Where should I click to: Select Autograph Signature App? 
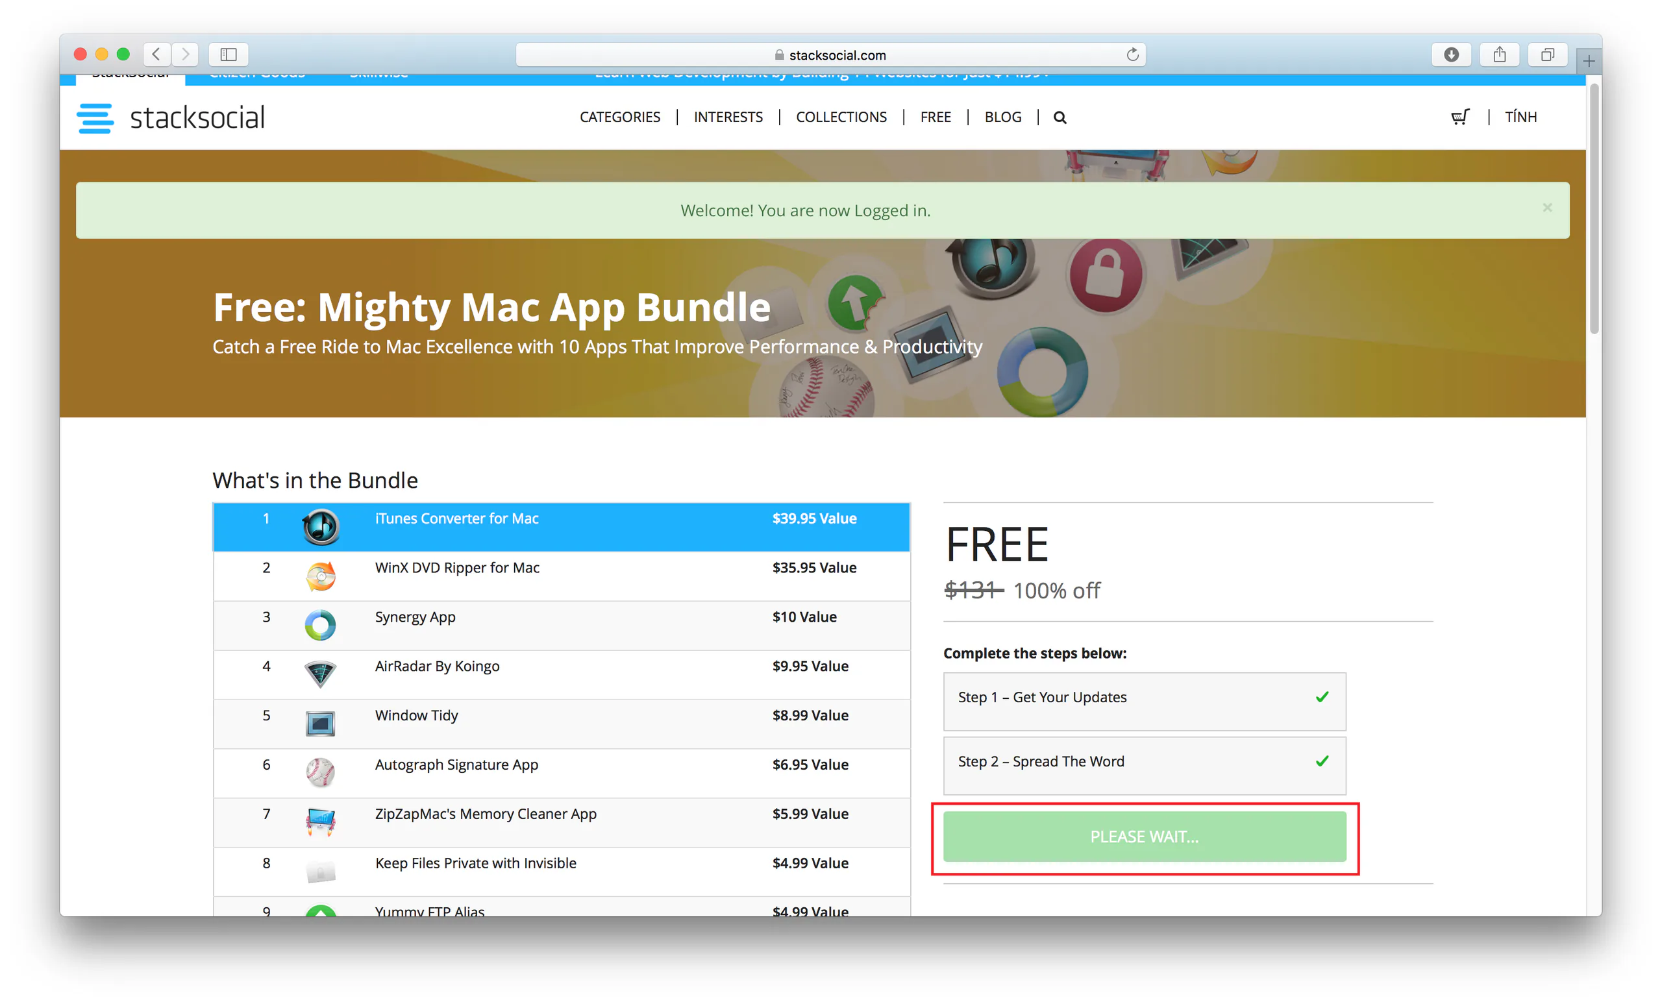(561, 773)
